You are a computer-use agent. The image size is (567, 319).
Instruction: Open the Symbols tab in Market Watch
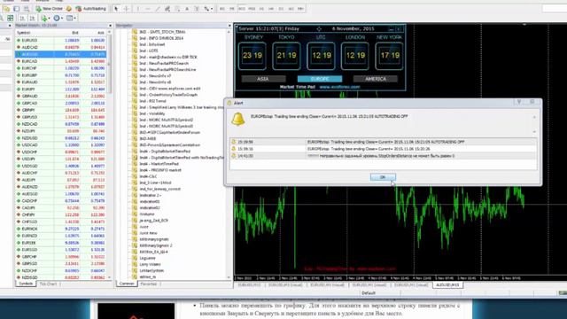click(x=26, y=284)
